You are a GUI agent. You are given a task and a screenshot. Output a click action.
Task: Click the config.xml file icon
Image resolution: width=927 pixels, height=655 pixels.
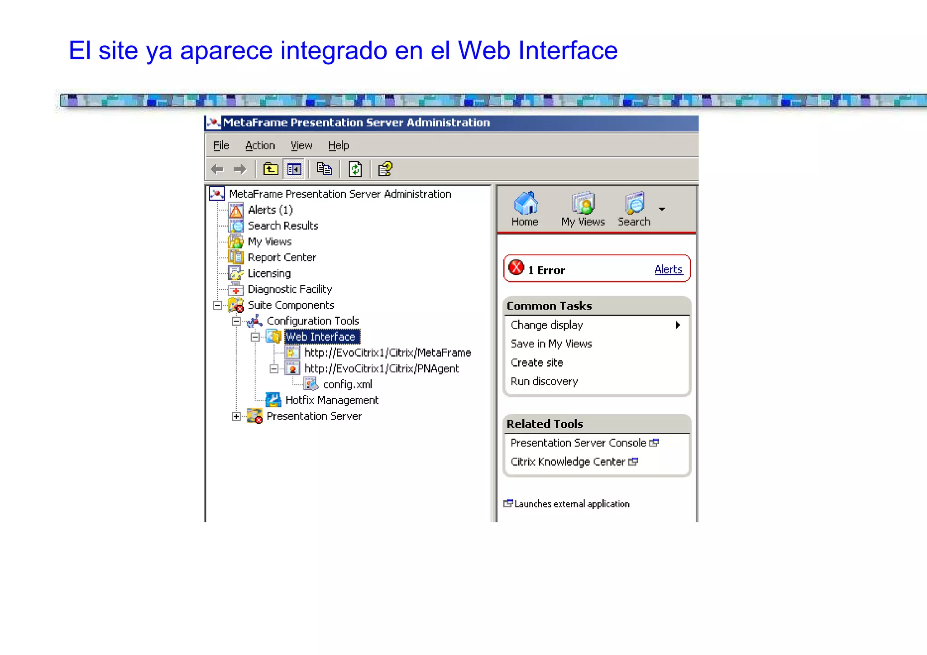tap(311, 384)
